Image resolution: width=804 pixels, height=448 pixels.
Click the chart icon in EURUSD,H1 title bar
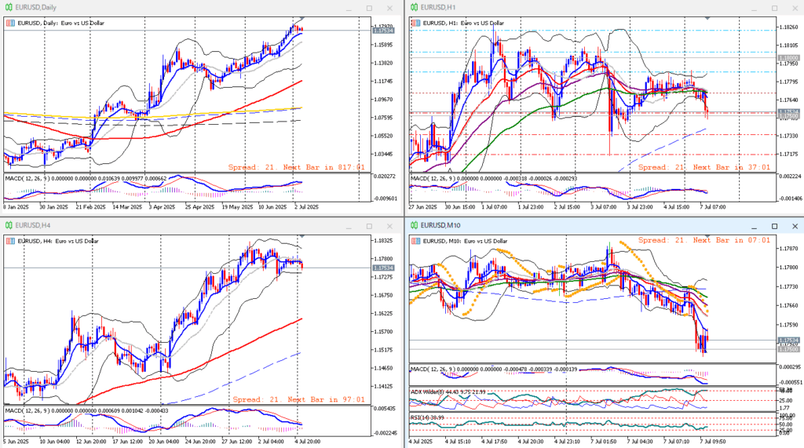[x=414, y=8]
